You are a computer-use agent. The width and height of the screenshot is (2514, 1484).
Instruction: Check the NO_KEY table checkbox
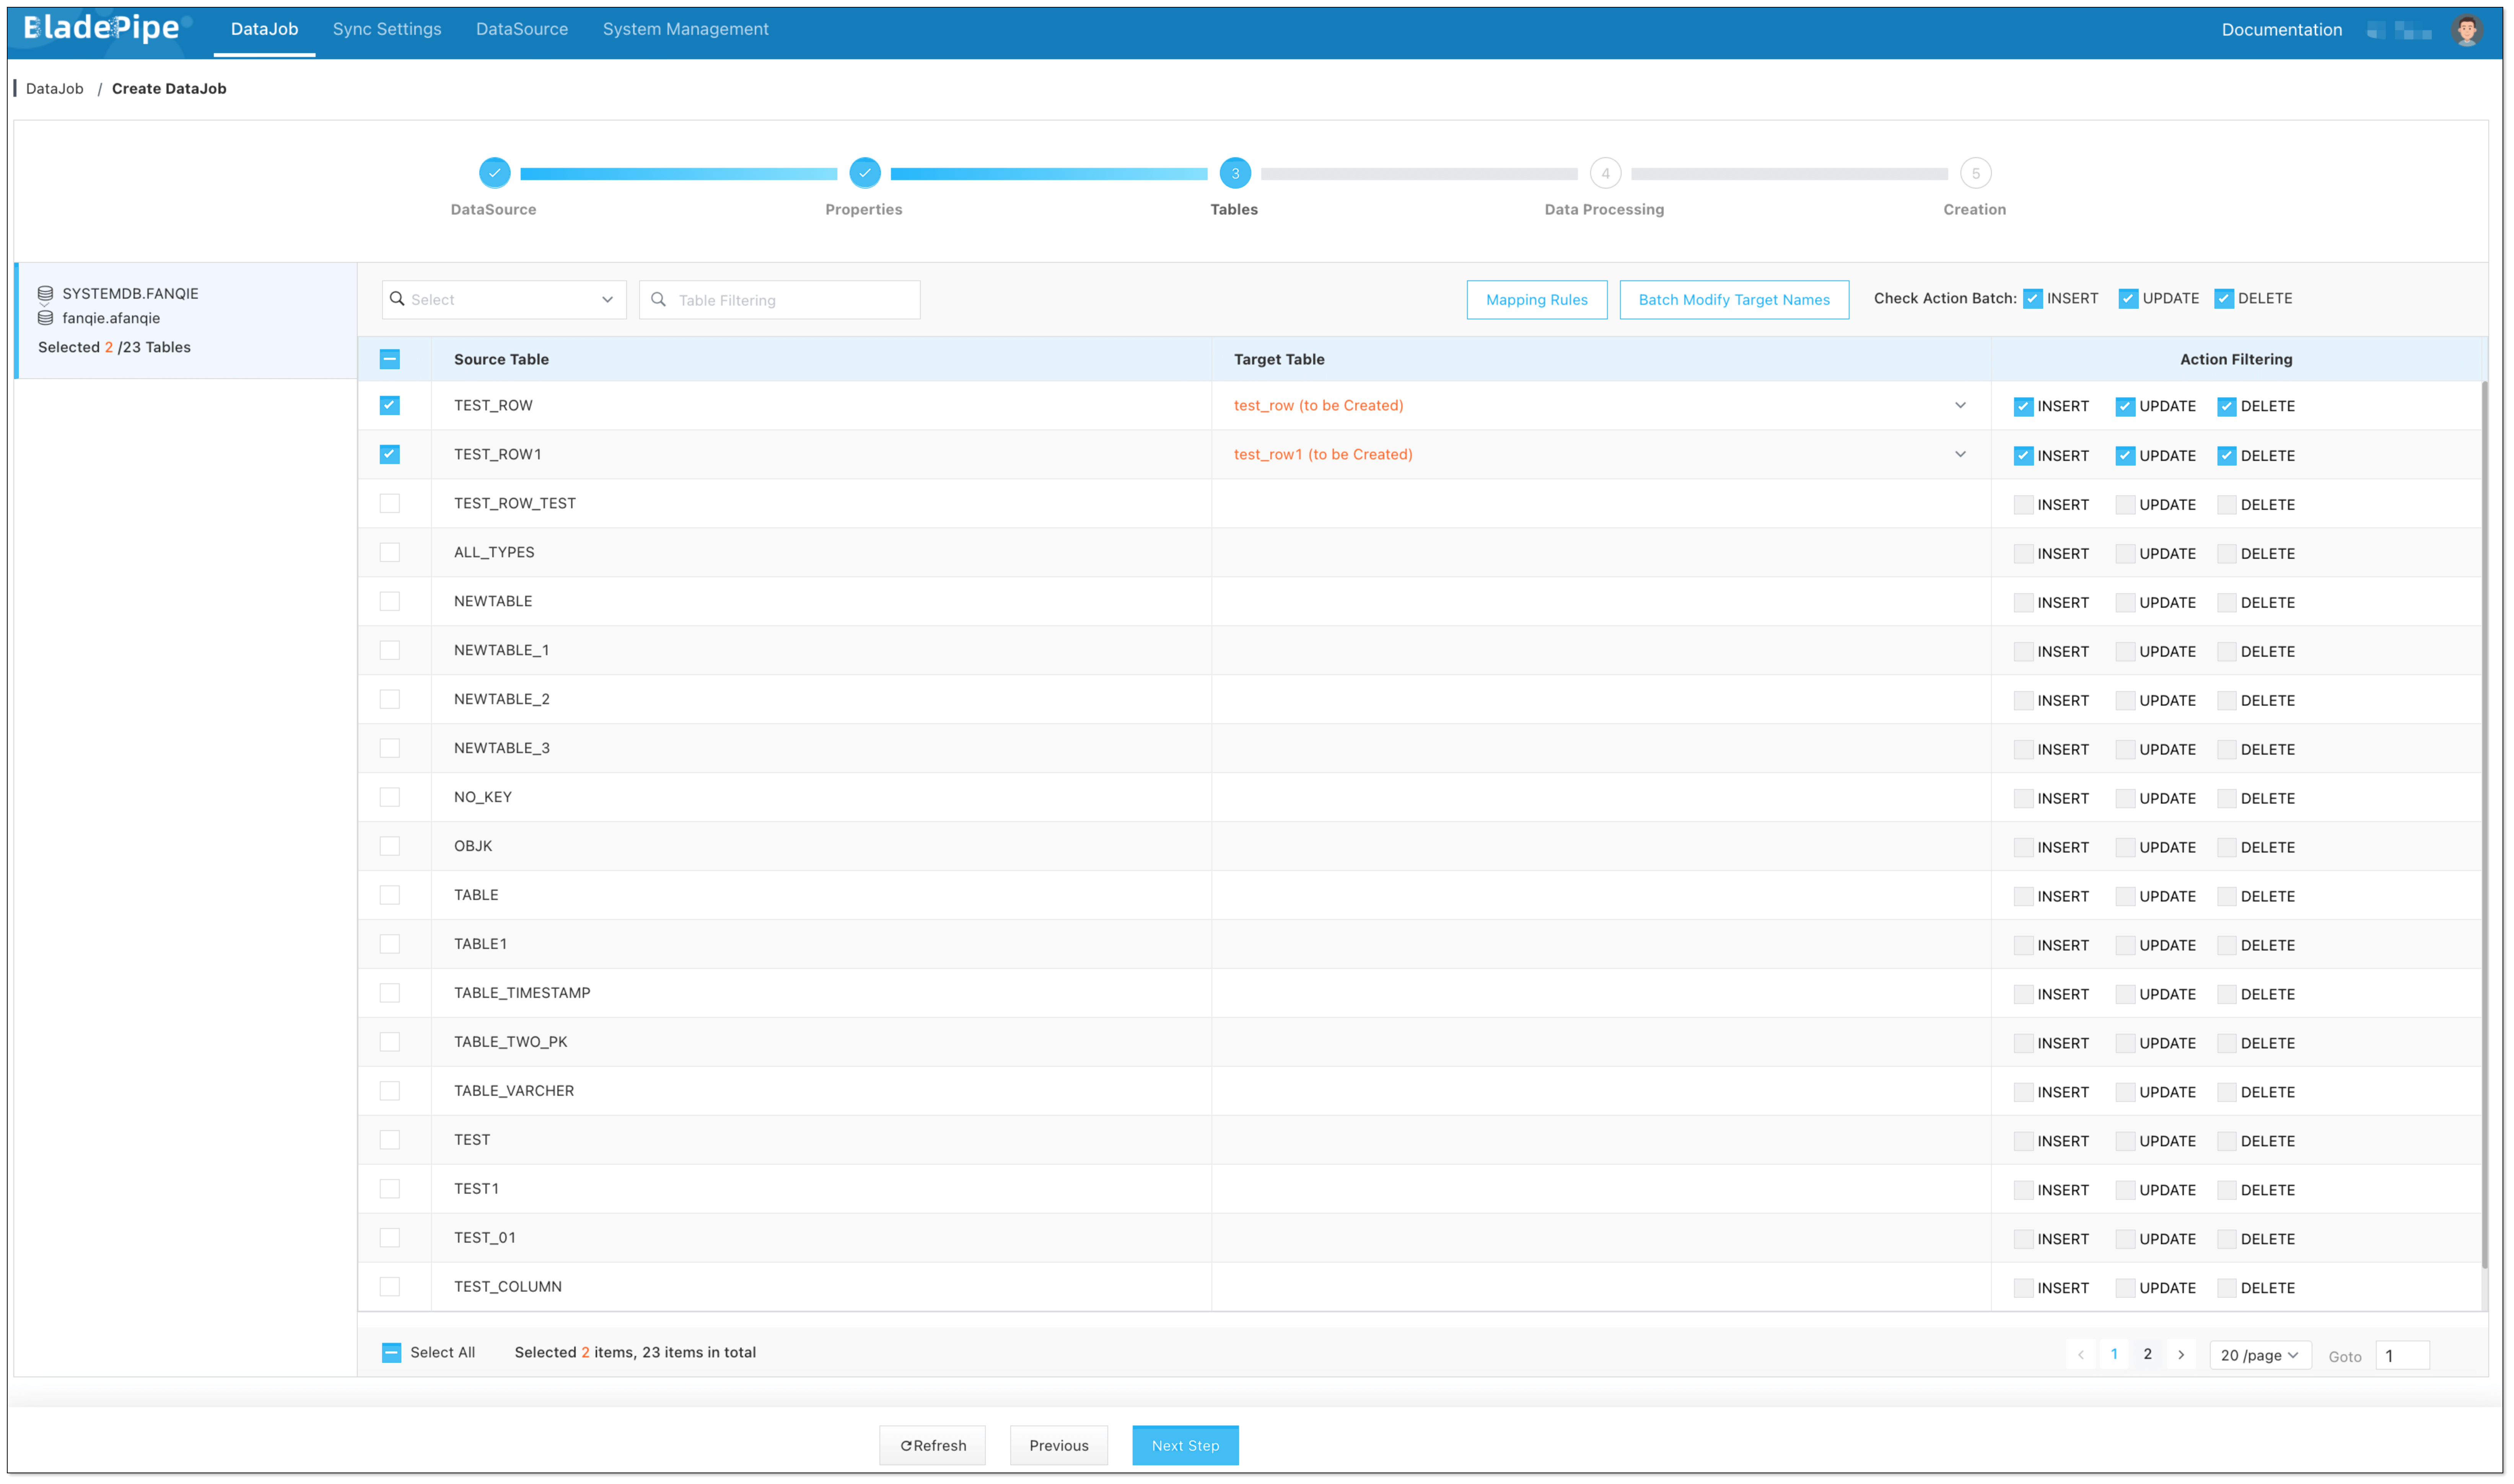point(390,797)
